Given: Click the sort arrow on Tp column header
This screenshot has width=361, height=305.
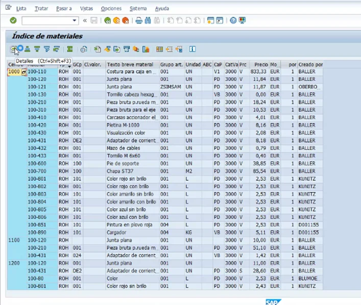Looking at the screenshot, I should pos(69,66).
